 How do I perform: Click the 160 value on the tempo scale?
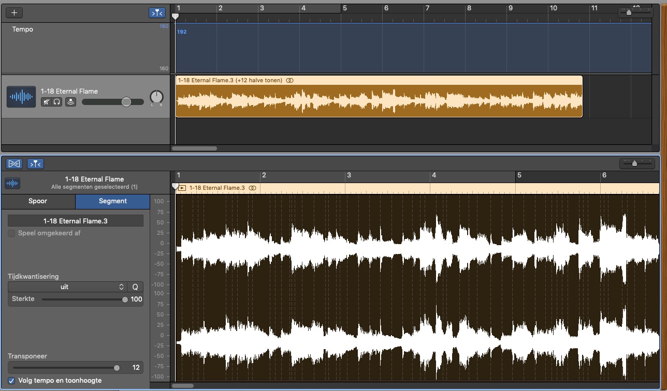tap(164, 68)
